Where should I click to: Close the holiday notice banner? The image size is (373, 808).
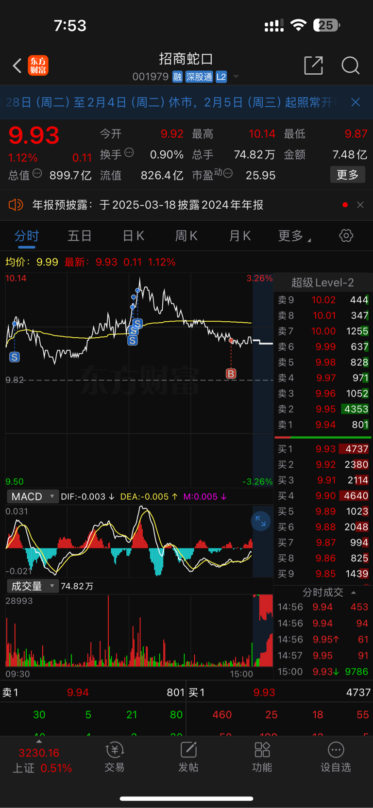pos(356,102)
